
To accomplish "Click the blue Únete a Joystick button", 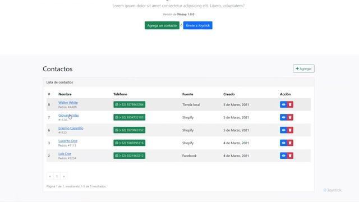I will (197, 25).
